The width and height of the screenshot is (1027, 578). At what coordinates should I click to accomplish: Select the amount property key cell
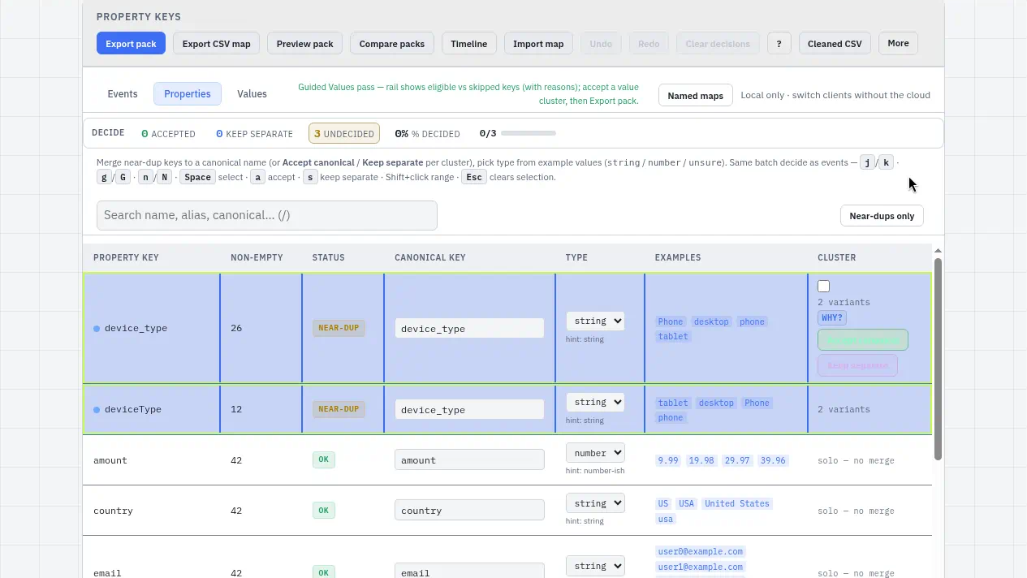(152, 460)
